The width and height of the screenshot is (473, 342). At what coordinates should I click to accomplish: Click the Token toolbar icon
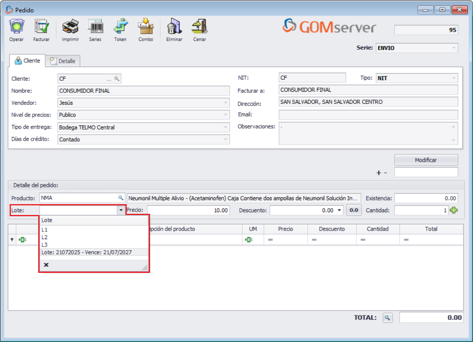pyautogui.click(x=120, y=28)
